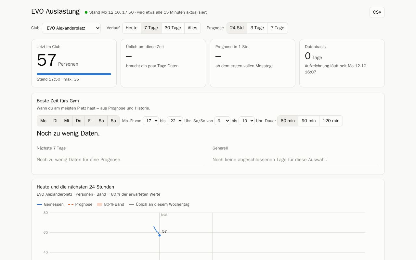416x260 pixels.
Task: Open Mo–Fr end hour dropdown showing 22
Action: 175,121
